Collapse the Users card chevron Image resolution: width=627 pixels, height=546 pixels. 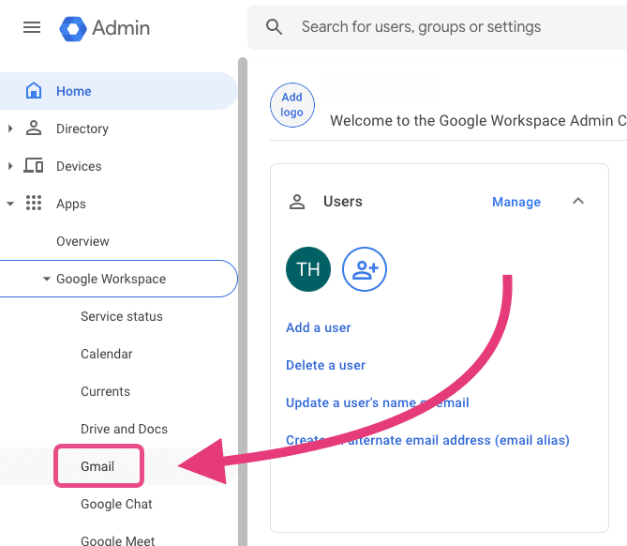click(x=578, y=201)
